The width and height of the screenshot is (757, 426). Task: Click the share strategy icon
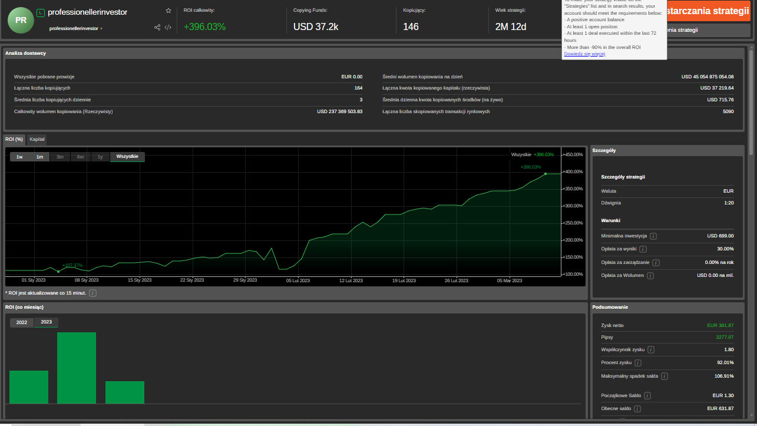pos(157,27)
